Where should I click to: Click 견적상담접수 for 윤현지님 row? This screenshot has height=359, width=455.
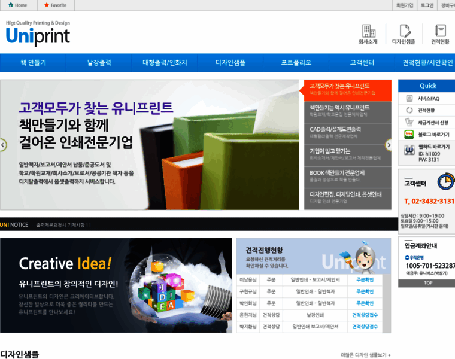(x=365, y=315)
